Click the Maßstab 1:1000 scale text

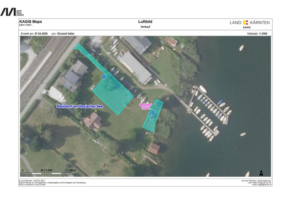[x=257, y=34]
